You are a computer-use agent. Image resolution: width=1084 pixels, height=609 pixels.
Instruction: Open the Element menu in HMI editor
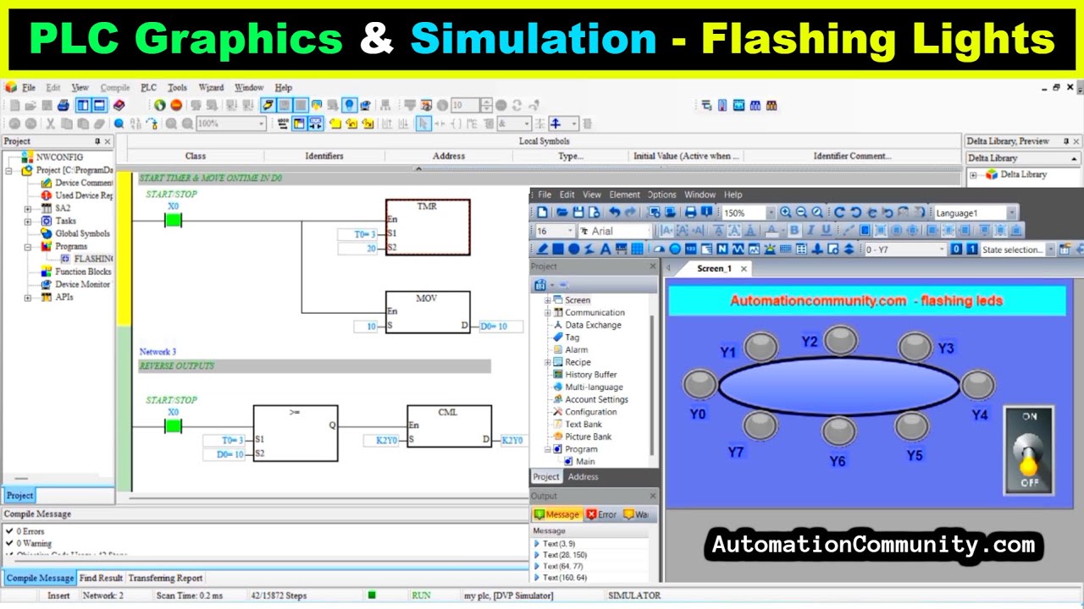point(625,195)
